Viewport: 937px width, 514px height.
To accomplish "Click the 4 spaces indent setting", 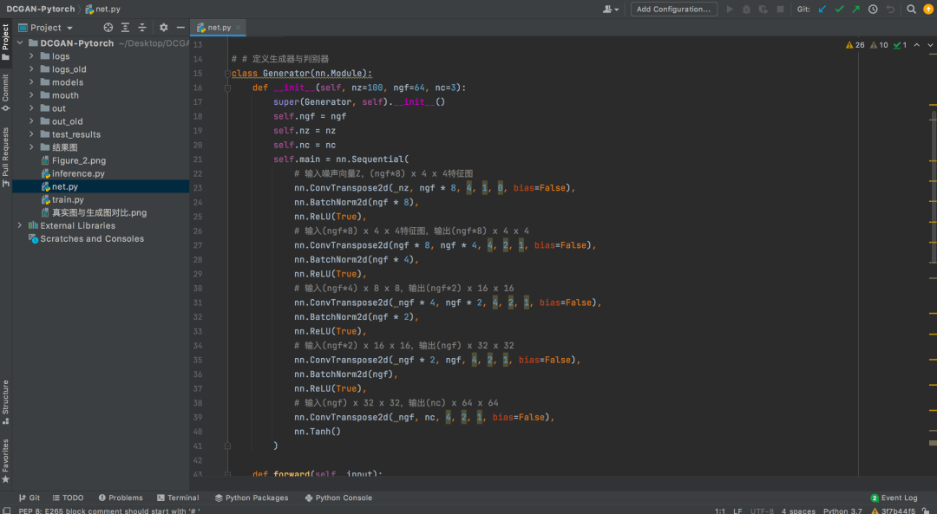I will (798, 511).
